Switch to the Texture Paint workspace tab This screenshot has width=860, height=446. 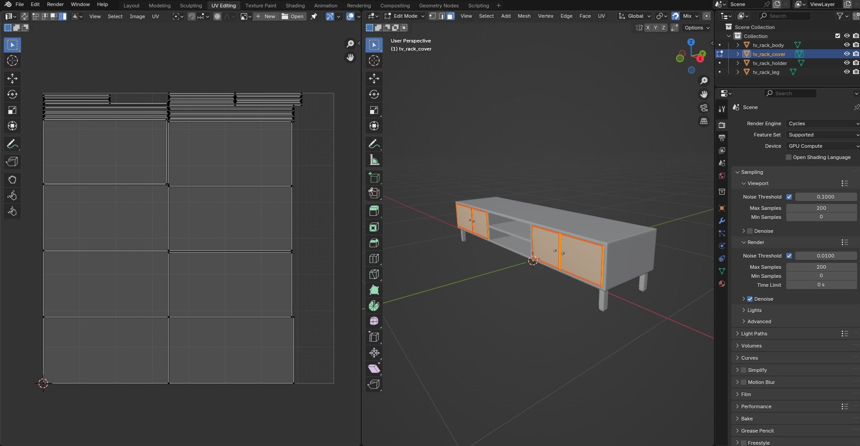click(261, 5)
